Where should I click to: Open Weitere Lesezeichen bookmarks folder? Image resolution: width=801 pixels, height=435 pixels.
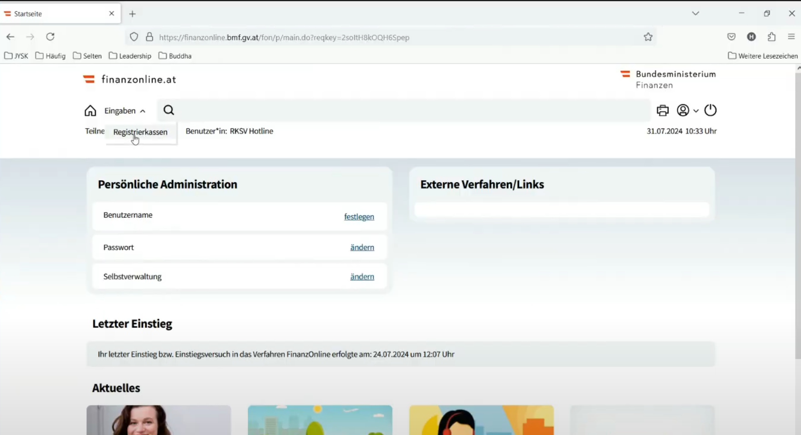coord(763,56)
